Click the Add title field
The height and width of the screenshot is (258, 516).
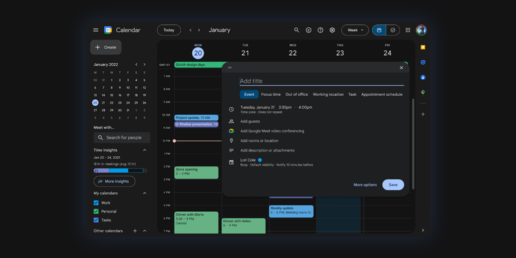pyautogui.click(x=322, y=81)
